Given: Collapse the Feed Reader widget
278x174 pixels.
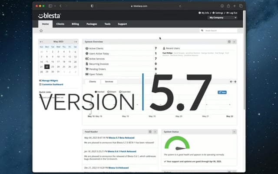Looking at the screenshot, I should pyautogui.click(x=155, y=131).
